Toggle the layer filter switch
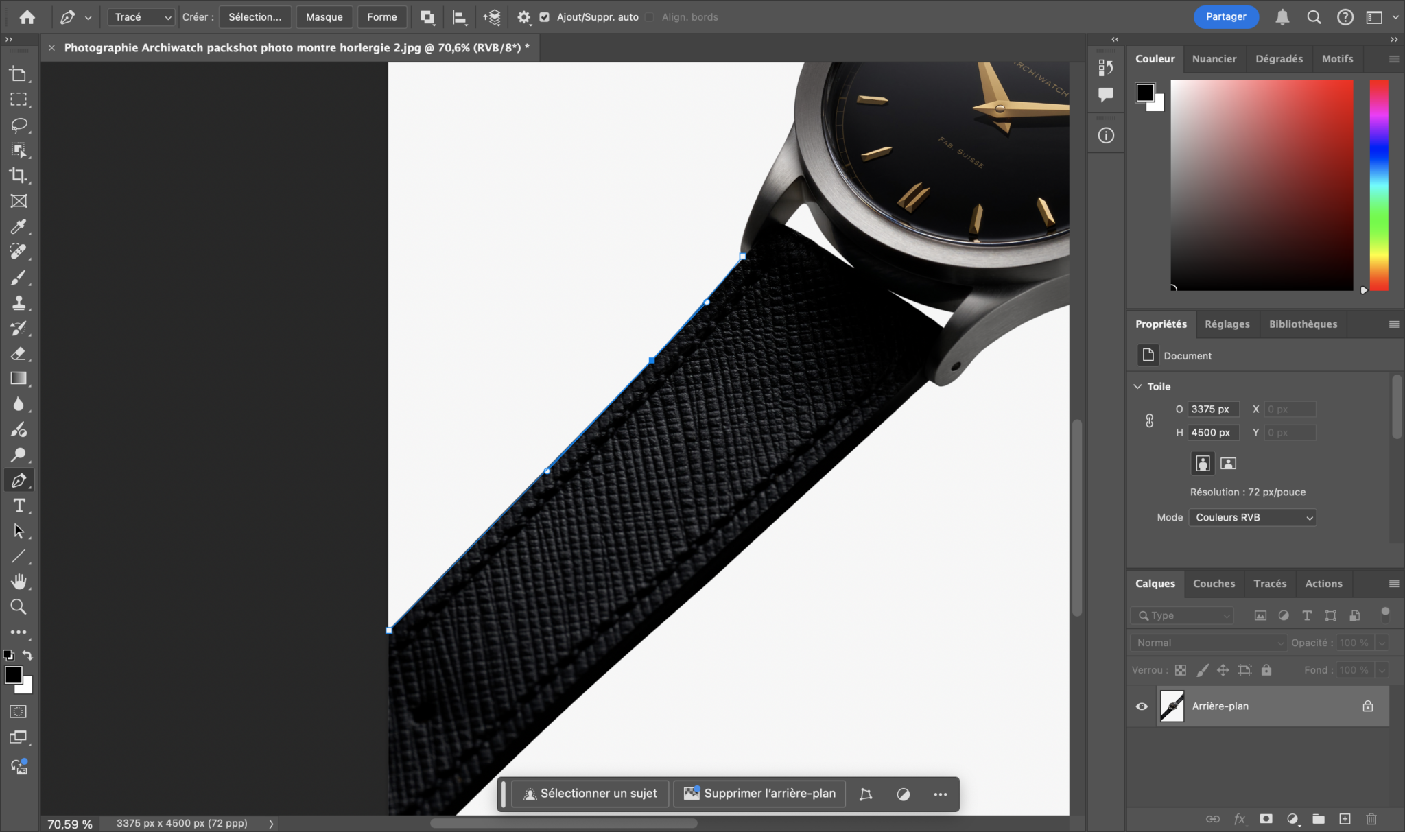1405x832 pixels. tap(1385, 614)
